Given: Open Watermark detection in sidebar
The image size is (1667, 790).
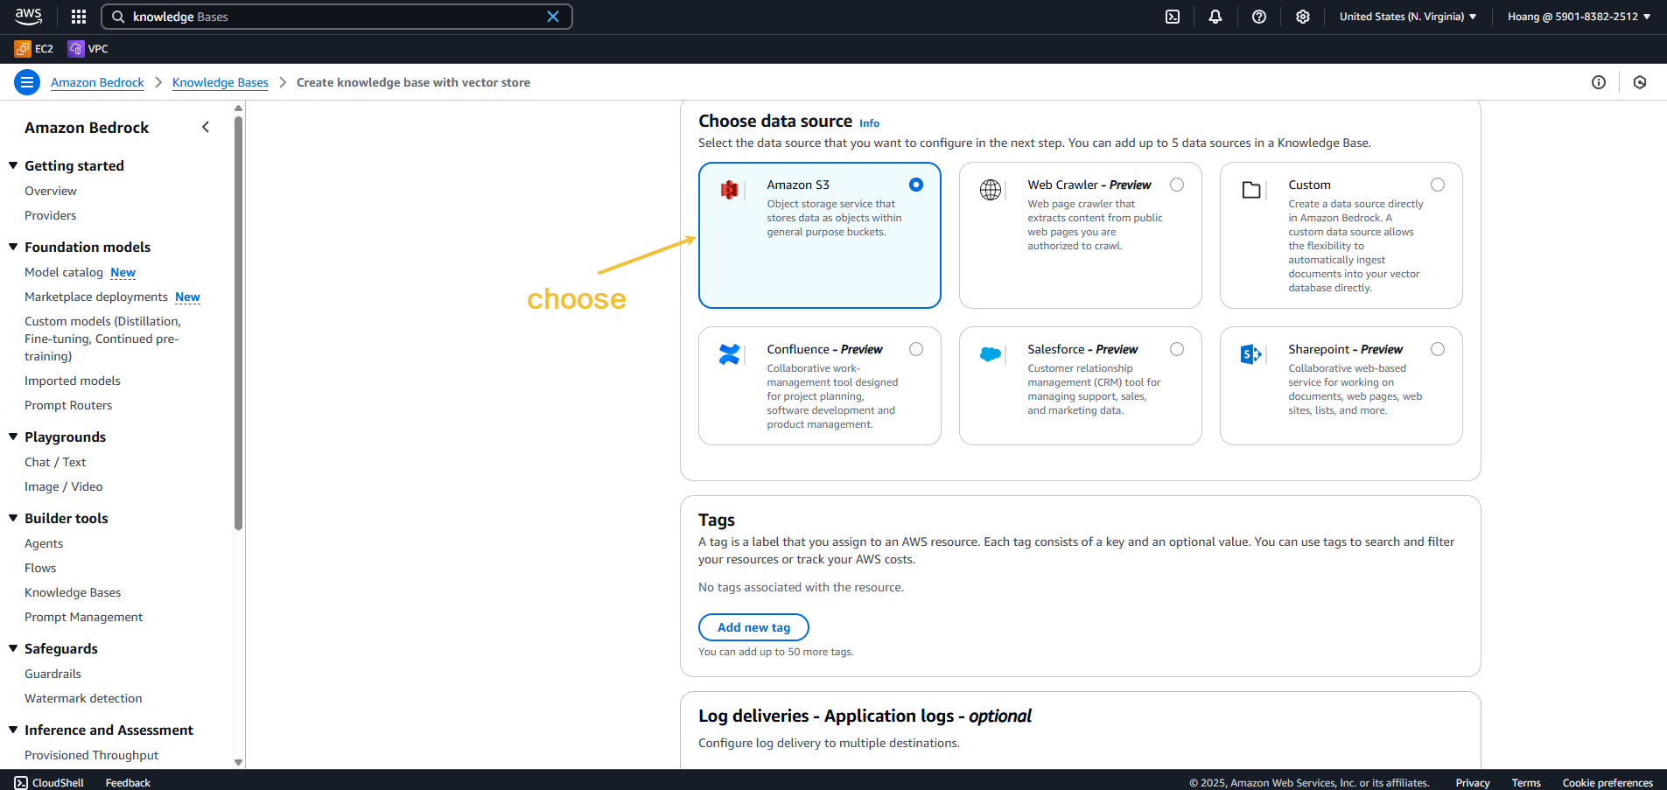Looking at the screenshot, I should pos(83,698).
